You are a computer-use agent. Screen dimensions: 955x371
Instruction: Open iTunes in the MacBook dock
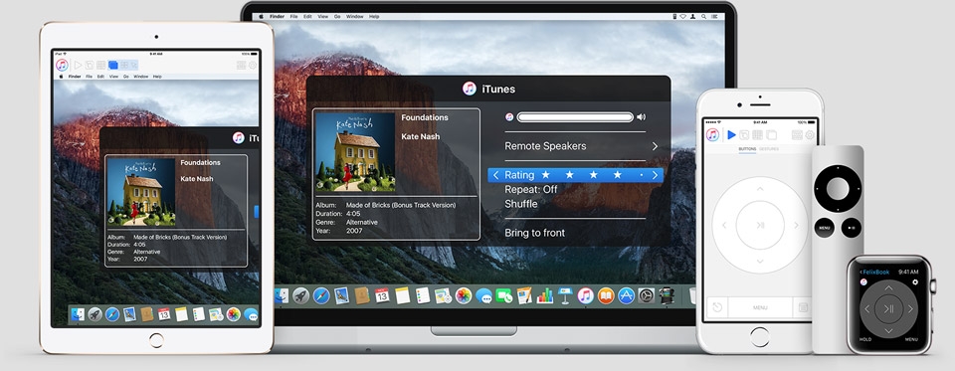pyautogui.click(x=585, y=295)
